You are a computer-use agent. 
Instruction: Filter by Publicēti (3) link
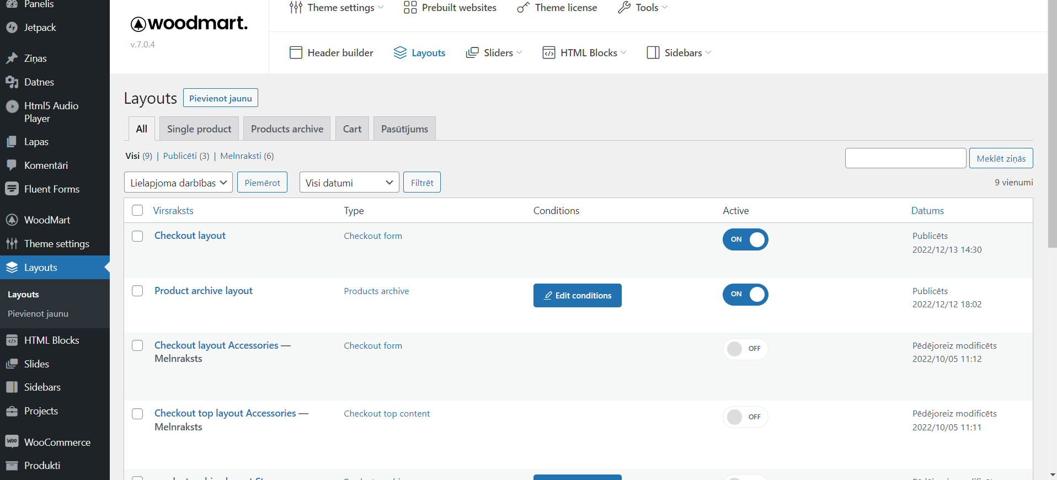[x=186, y=156]
